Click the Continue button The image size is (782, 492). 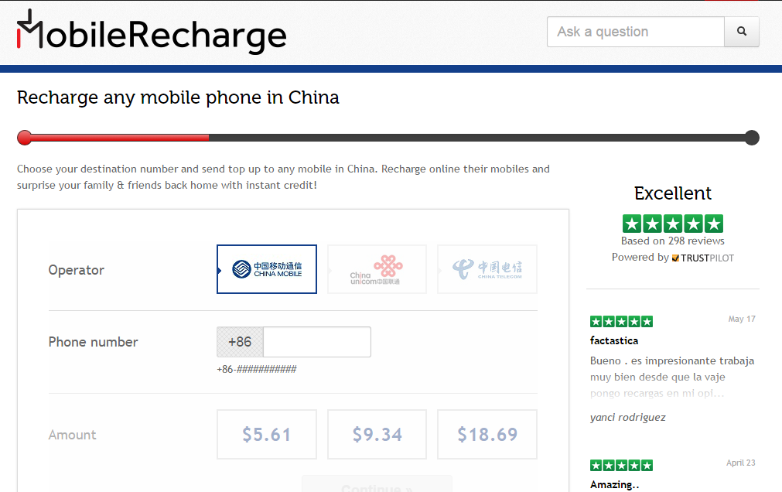click(x=377, y=485)
